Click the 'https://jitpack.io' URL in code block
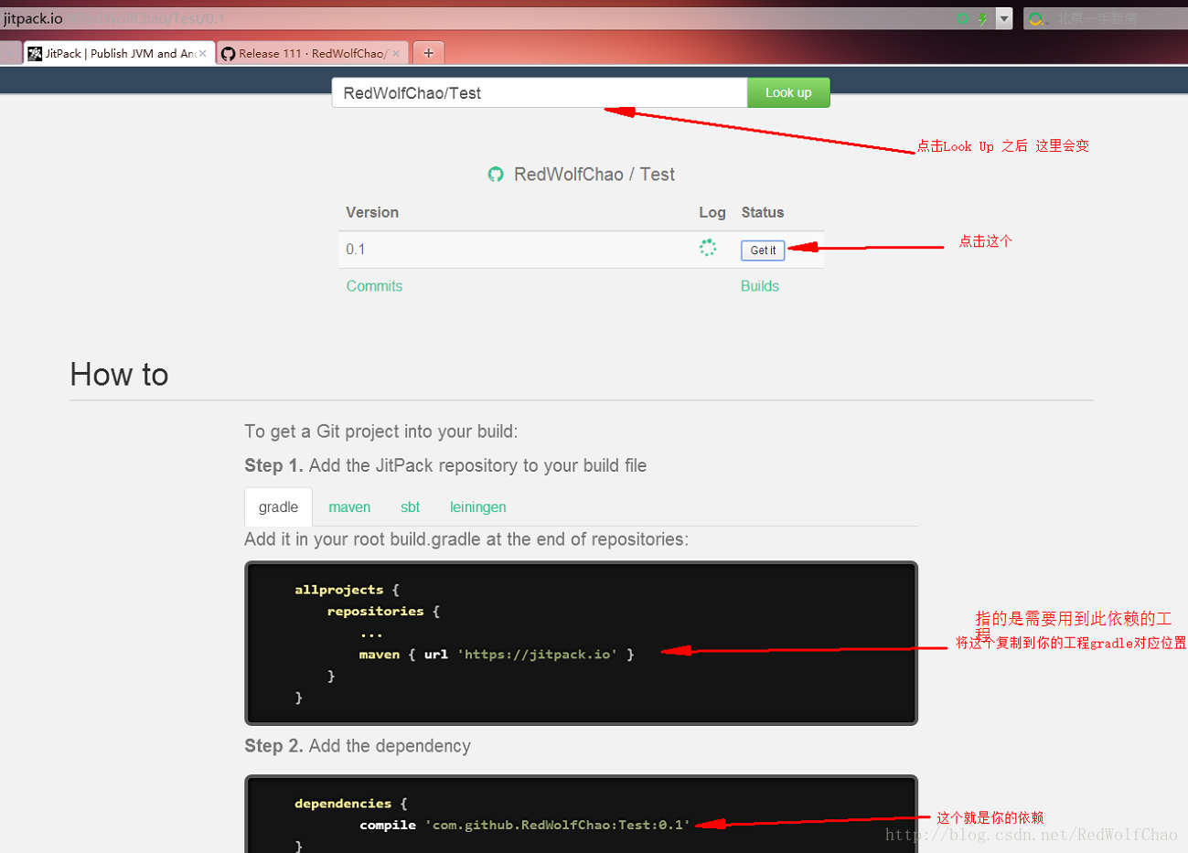Screen dimensions: 1188x853 click(x=538, y=655)
